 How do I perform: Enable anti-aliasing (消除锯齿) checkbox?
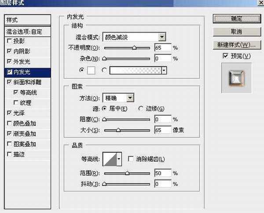click(130, 159)
